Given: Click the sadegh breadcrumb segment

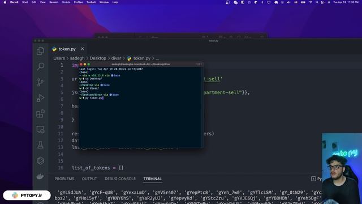Looking at the screenshot, I should (x=77, y=58).
